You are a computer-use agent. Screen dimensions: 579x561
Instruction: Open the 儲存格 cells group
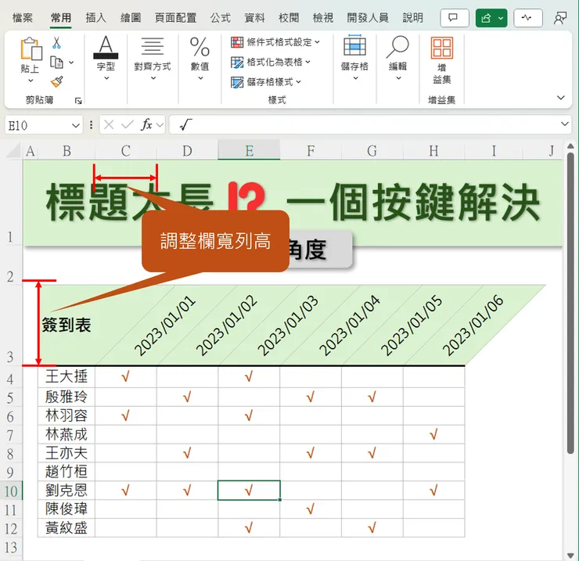pos(354,57)
